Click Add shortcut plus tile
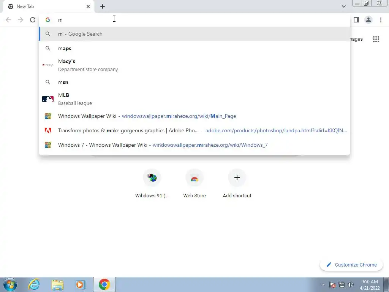The image size is (389, 292). 237,184
